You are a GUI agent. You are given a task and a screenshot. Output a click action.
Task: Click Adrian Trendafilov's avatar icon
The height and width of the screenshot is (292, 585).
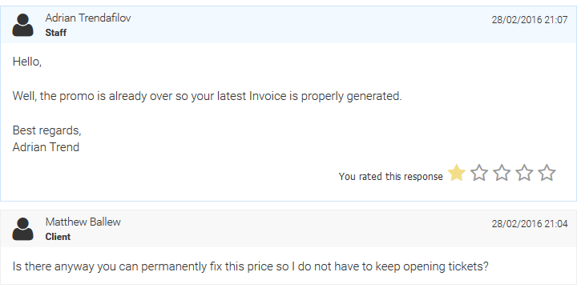click(x=22, y=25)
